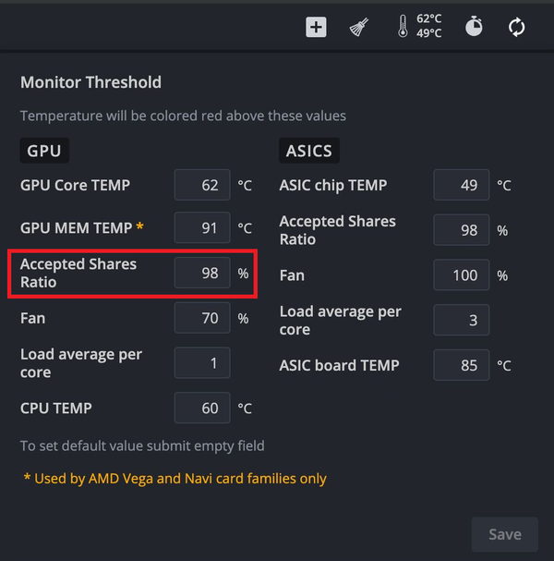
Task: Edit the ASIC board TEMP value
Action: coord(462,365)
